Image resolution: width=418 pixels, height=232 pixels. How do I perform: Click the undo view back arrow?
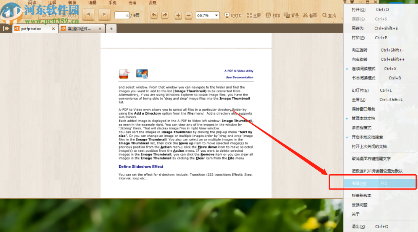(154, 15)
